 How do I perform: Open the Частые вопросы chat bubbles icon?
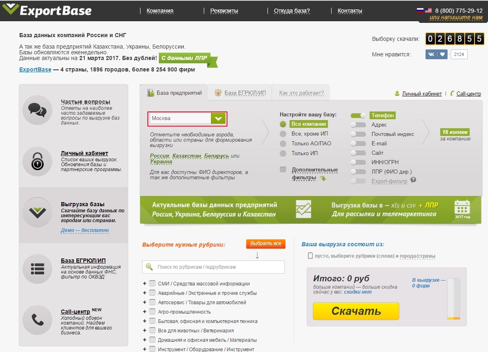(37, 110)
